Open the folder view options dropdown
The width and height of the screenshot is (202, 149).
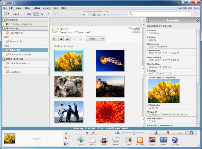(x=48, y=14)
